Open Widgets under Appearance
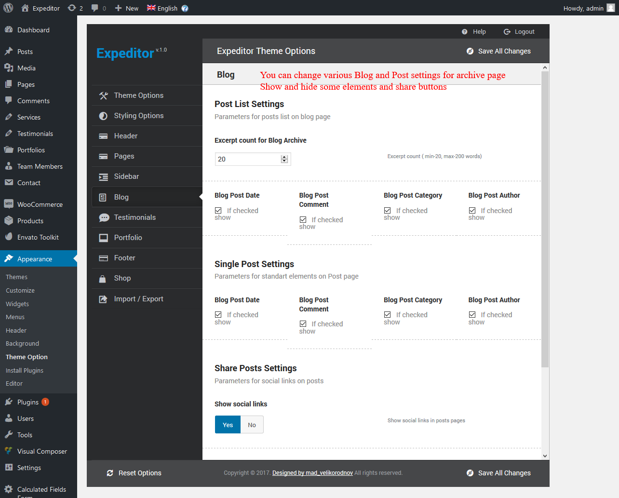 pos(17,304)
